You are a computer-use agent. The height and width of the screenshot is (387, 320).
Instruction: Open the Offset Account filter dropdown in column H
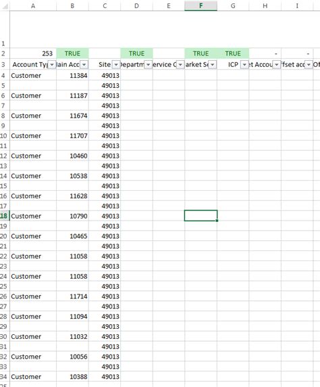pos(277,65)
